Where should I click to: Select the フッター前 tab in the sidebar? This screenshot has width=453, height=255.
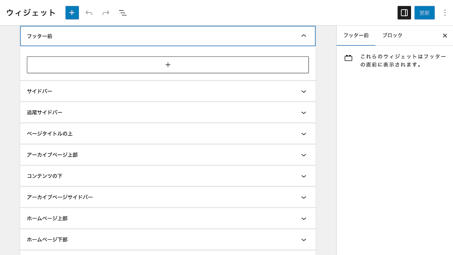pos(356,36)
